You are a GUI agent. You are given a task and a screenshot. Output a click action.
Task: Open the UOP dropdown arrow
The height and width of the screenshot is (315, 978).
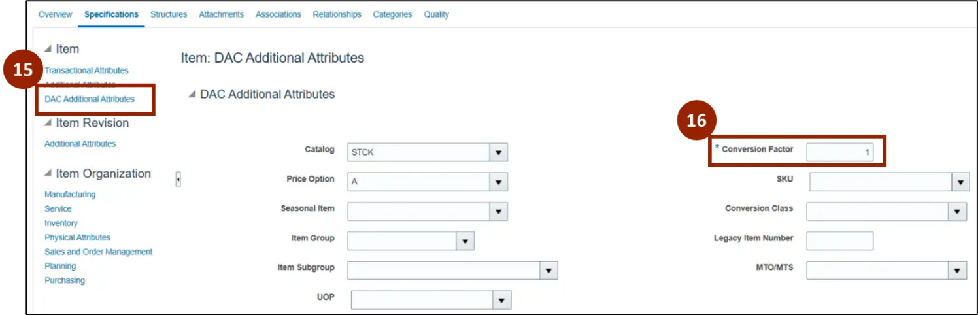pos(501,300)
